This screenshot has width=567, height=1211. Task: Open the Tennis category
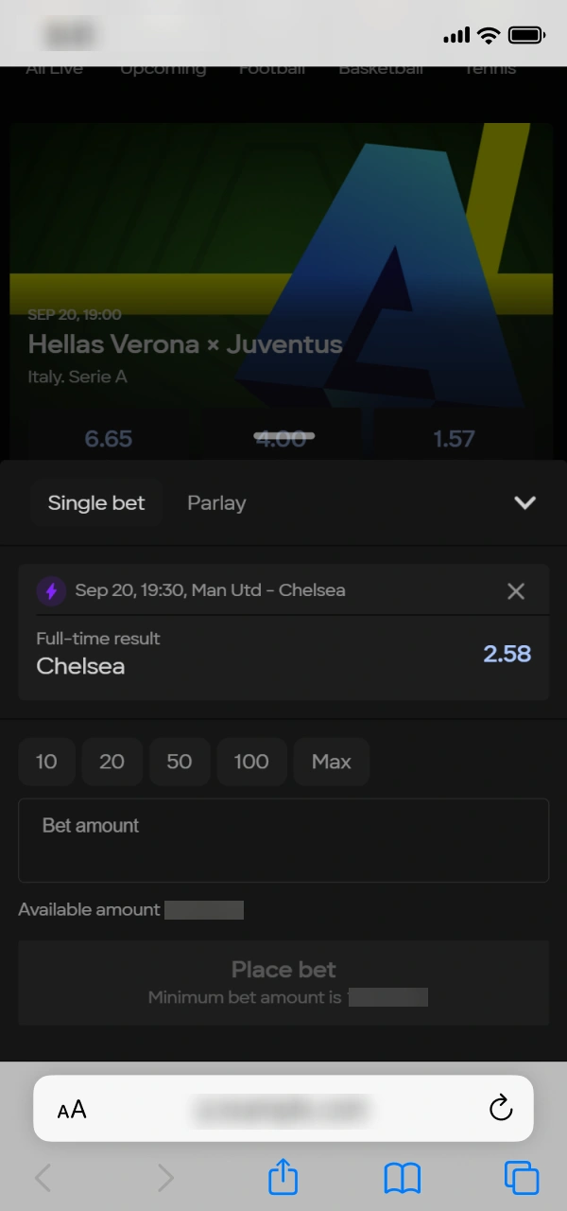[x=490, y=68]
